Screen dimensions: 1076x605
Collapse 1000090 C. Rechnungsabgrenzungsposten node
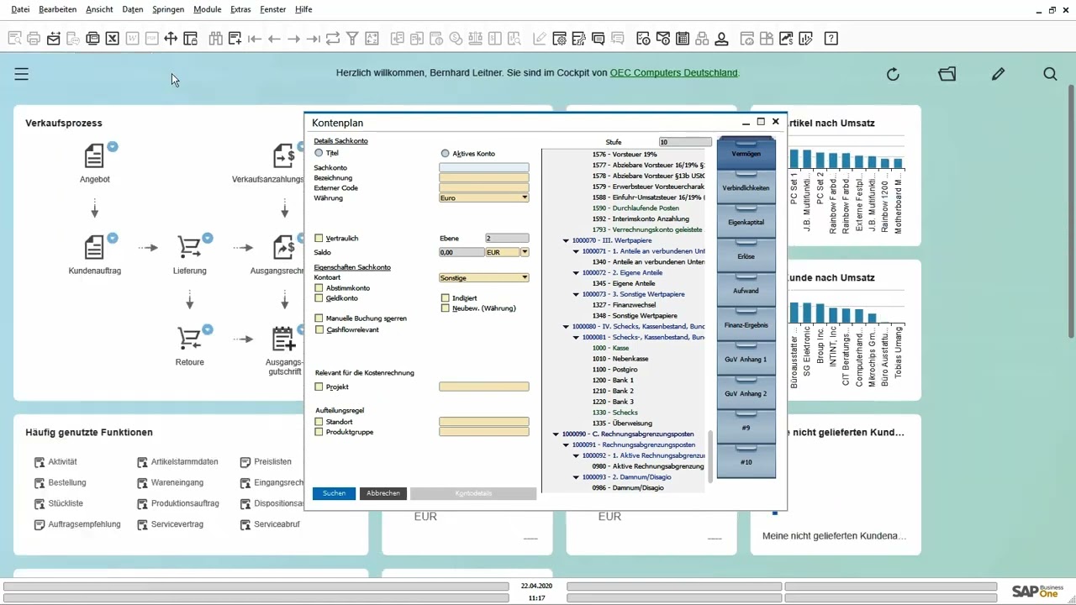pos(556,434)
